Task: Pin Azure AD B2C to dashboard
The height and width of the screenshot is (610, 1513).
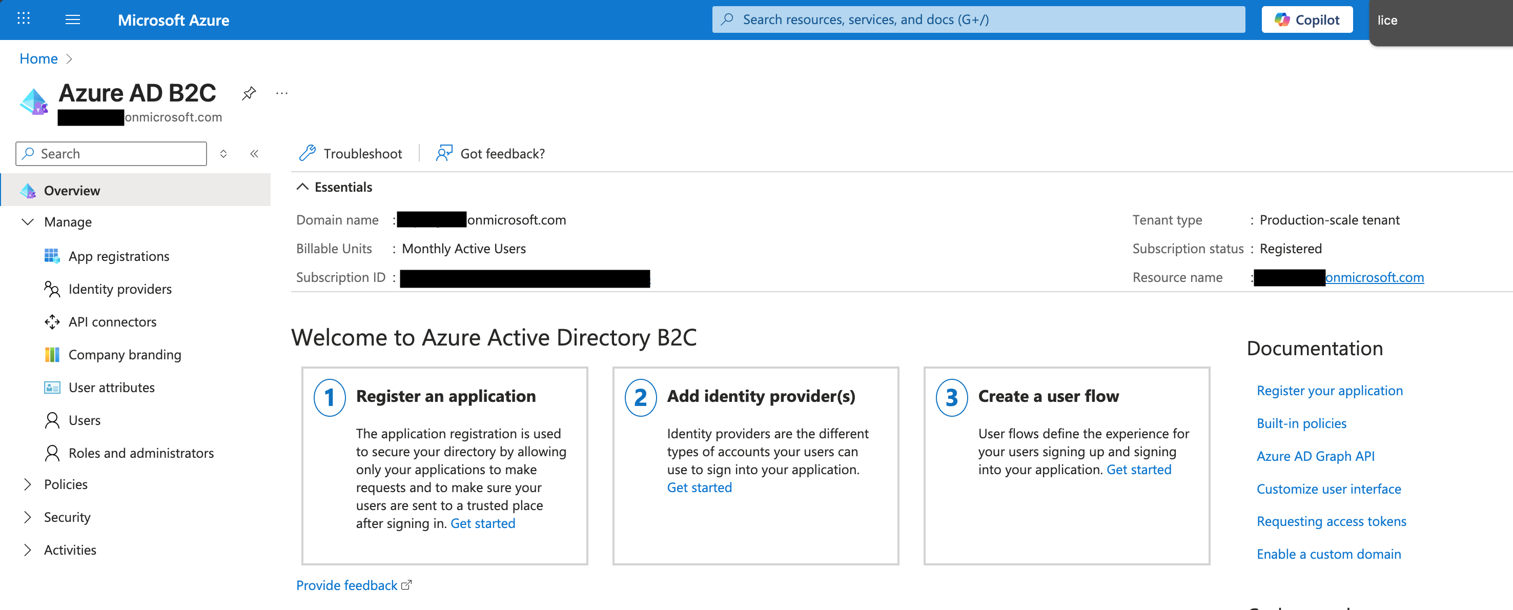Action: pos(249,93)
